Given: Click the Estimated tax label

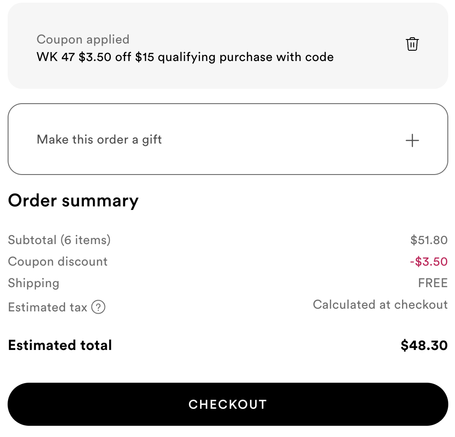Looking at the screenshot, I should [x=48, y=307].
